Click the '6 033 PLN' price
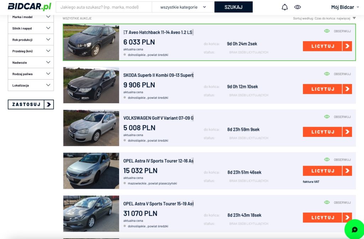The image size is (364, 239). tap(139, 42)
